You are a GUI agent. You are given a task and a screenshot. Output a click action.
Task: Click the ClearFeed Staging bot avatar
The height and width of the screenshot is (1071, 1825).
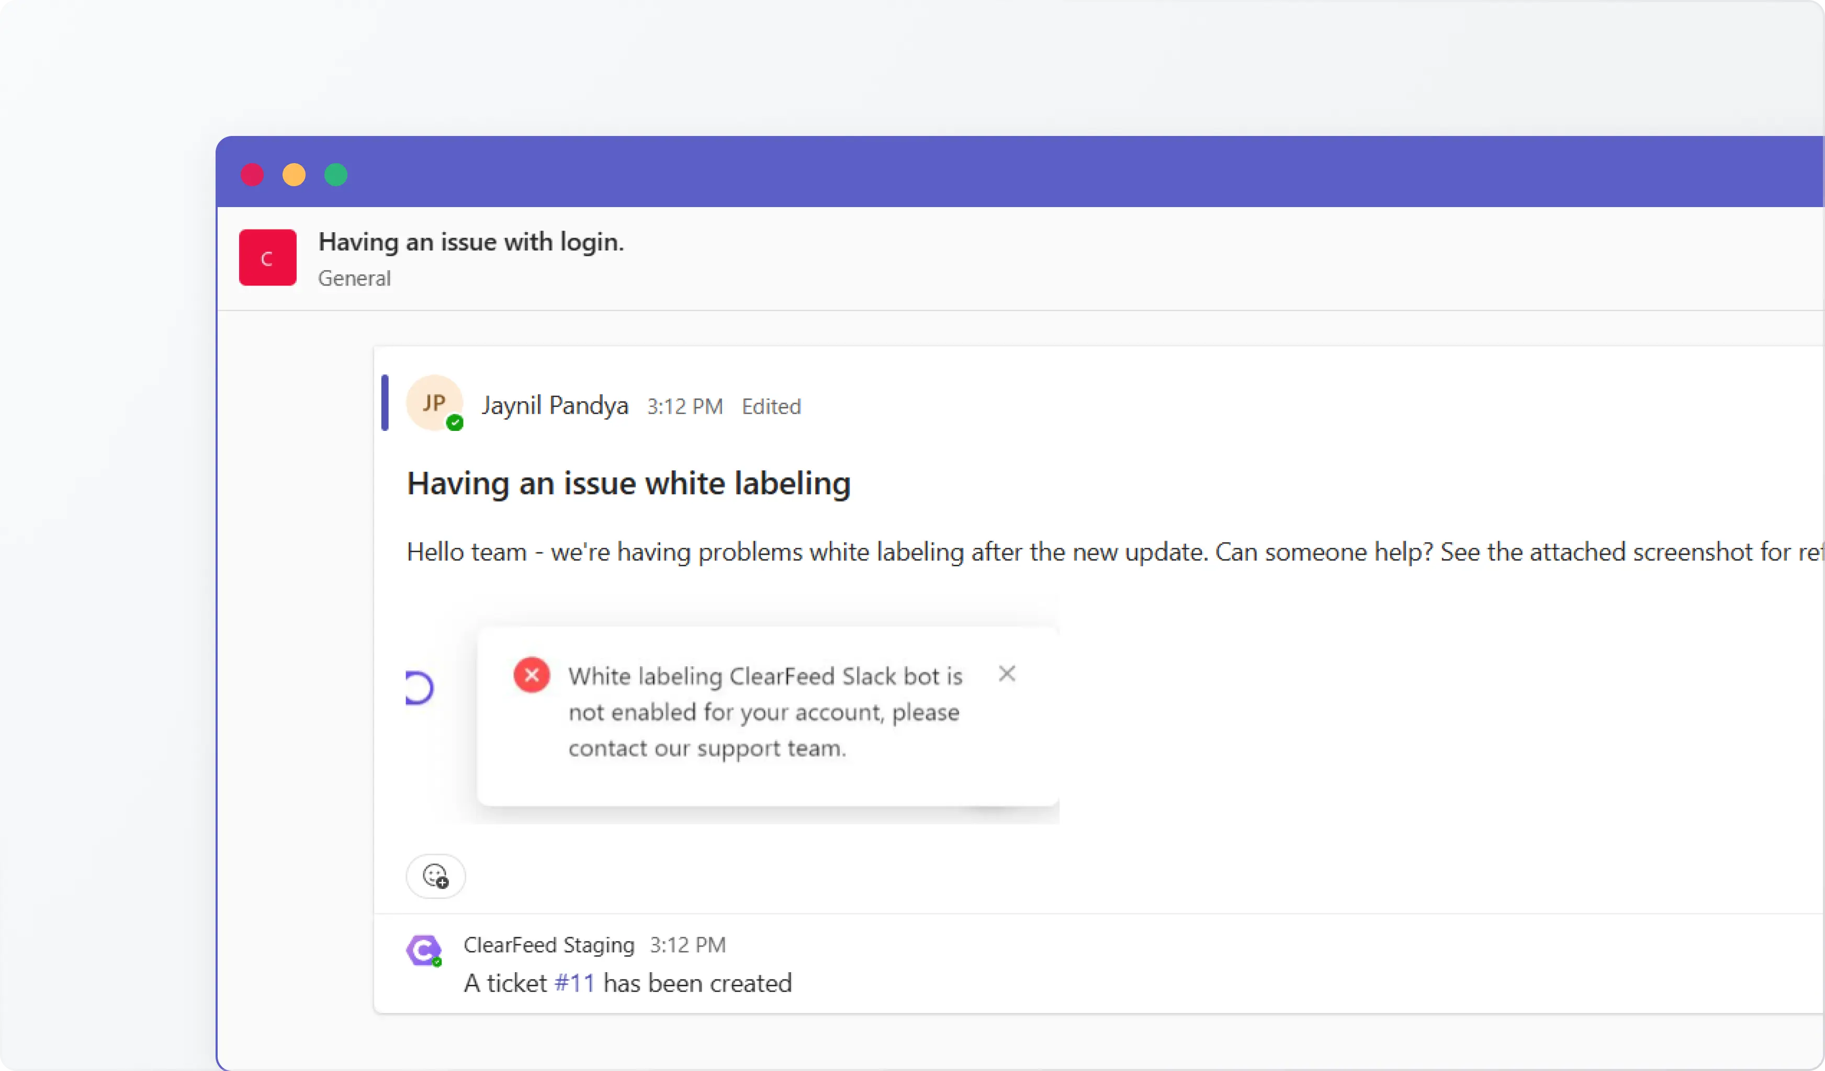click(x=424, y=950)
